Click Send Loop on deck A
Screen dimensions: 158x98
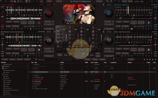[49, 29]
